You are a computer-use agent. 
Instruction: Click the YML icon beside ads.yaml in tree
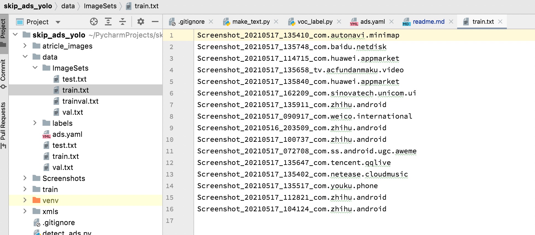(x=46, y=134)
